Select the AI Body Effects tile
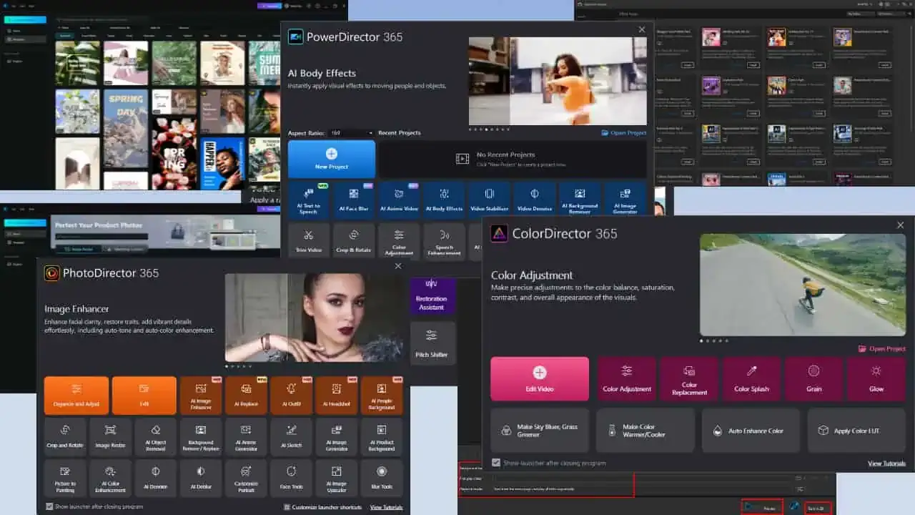This screenshot has height=515, width=915. pos(444,200)
